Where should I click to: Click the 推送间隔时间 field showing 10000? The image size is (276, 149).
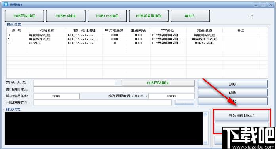pos(171,96)
